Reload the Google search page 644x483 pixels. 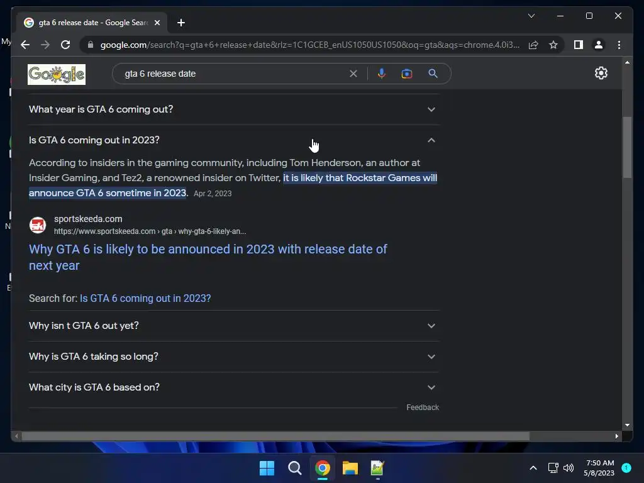click(65, 45)
